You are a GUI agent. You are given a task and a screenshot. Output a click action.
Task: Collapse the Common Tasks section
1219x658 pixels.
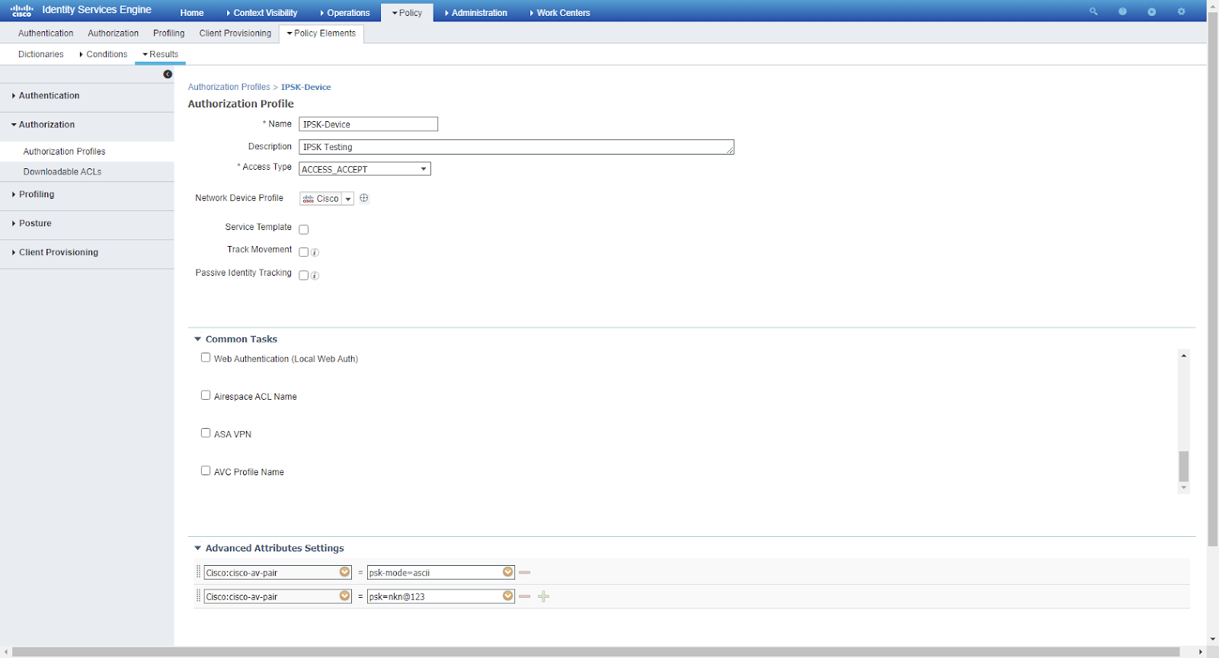[198, 339]
